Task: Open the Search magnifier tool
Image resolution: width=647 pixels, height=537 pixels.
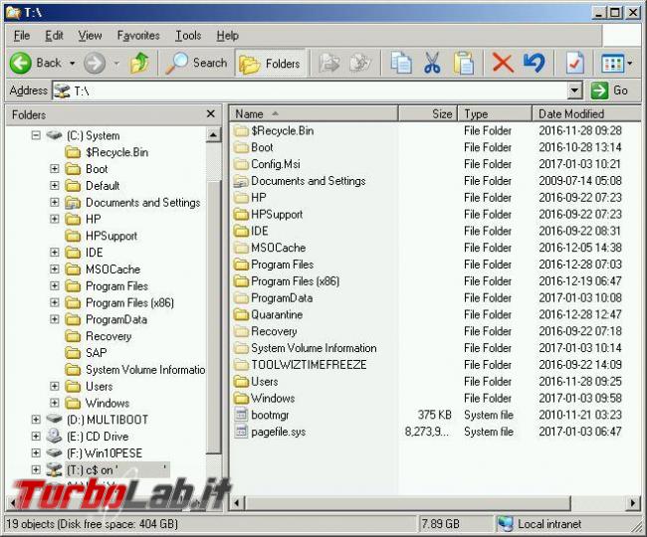Action: [196, 63]
